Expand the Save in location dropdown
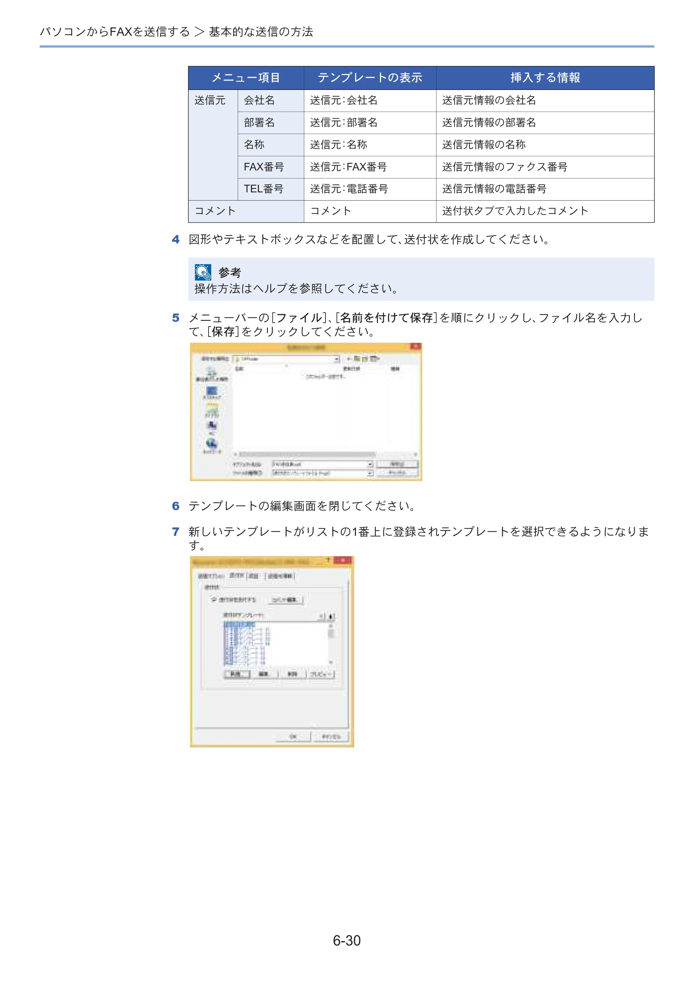Image resolution: width=694 pixels, height=983 pixels. 336,359
